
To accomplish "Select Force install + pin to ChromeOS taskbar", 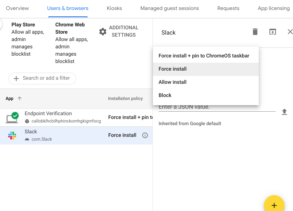I will click(206, 56).
